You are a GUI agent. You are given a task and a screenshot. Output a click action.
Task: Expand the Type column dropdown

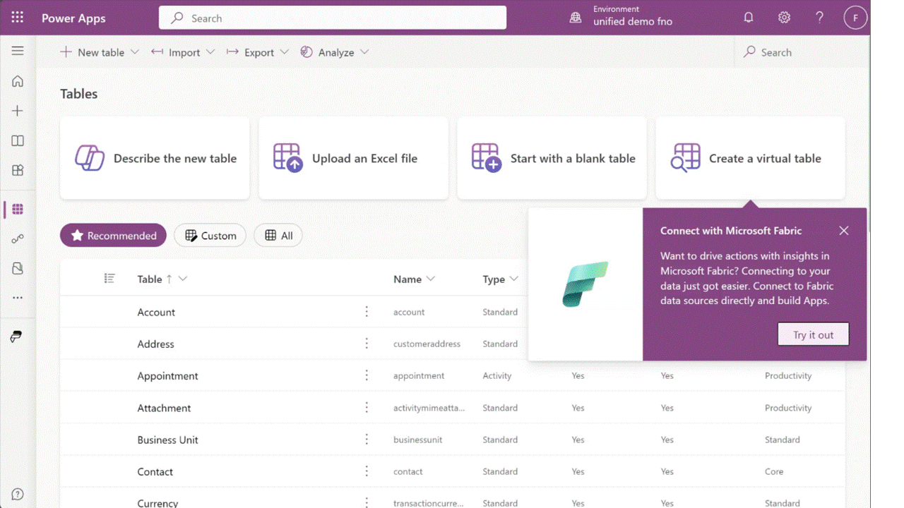click(x=513, y=279)
